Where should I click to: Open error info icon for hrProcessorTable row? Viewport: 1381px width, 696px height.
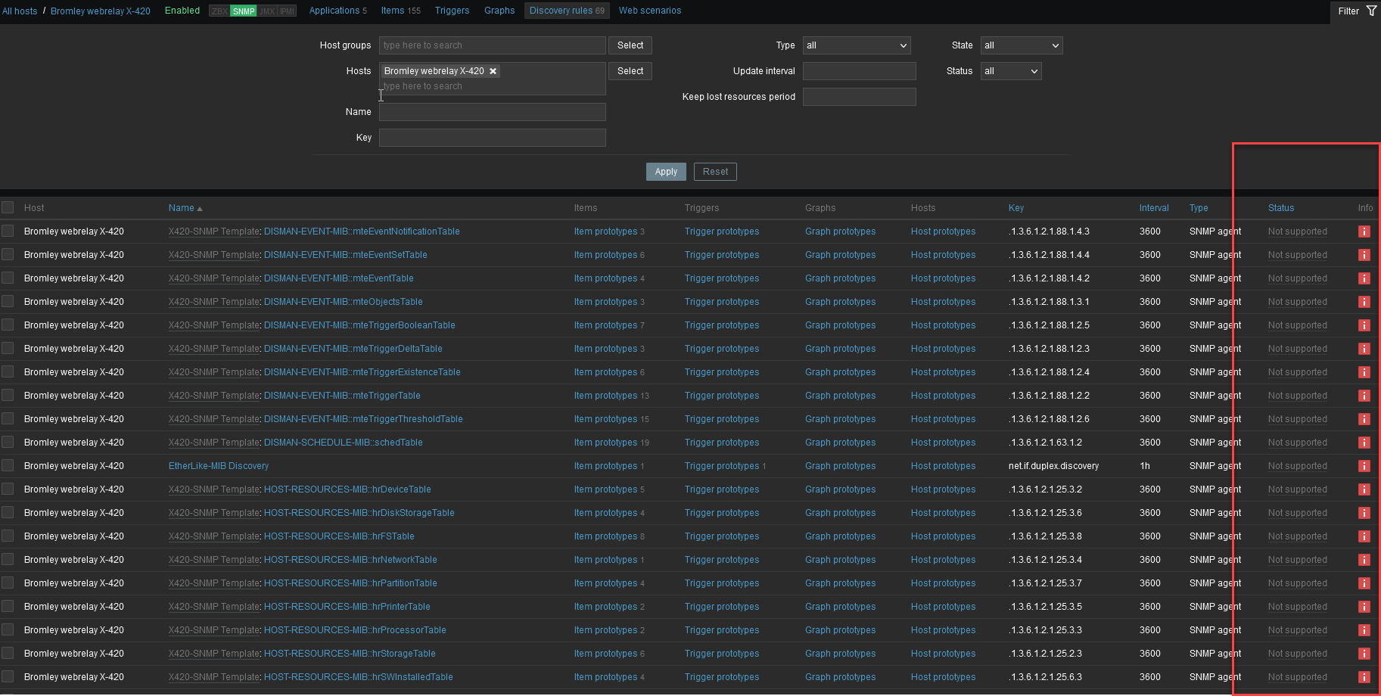[1364, 630]
